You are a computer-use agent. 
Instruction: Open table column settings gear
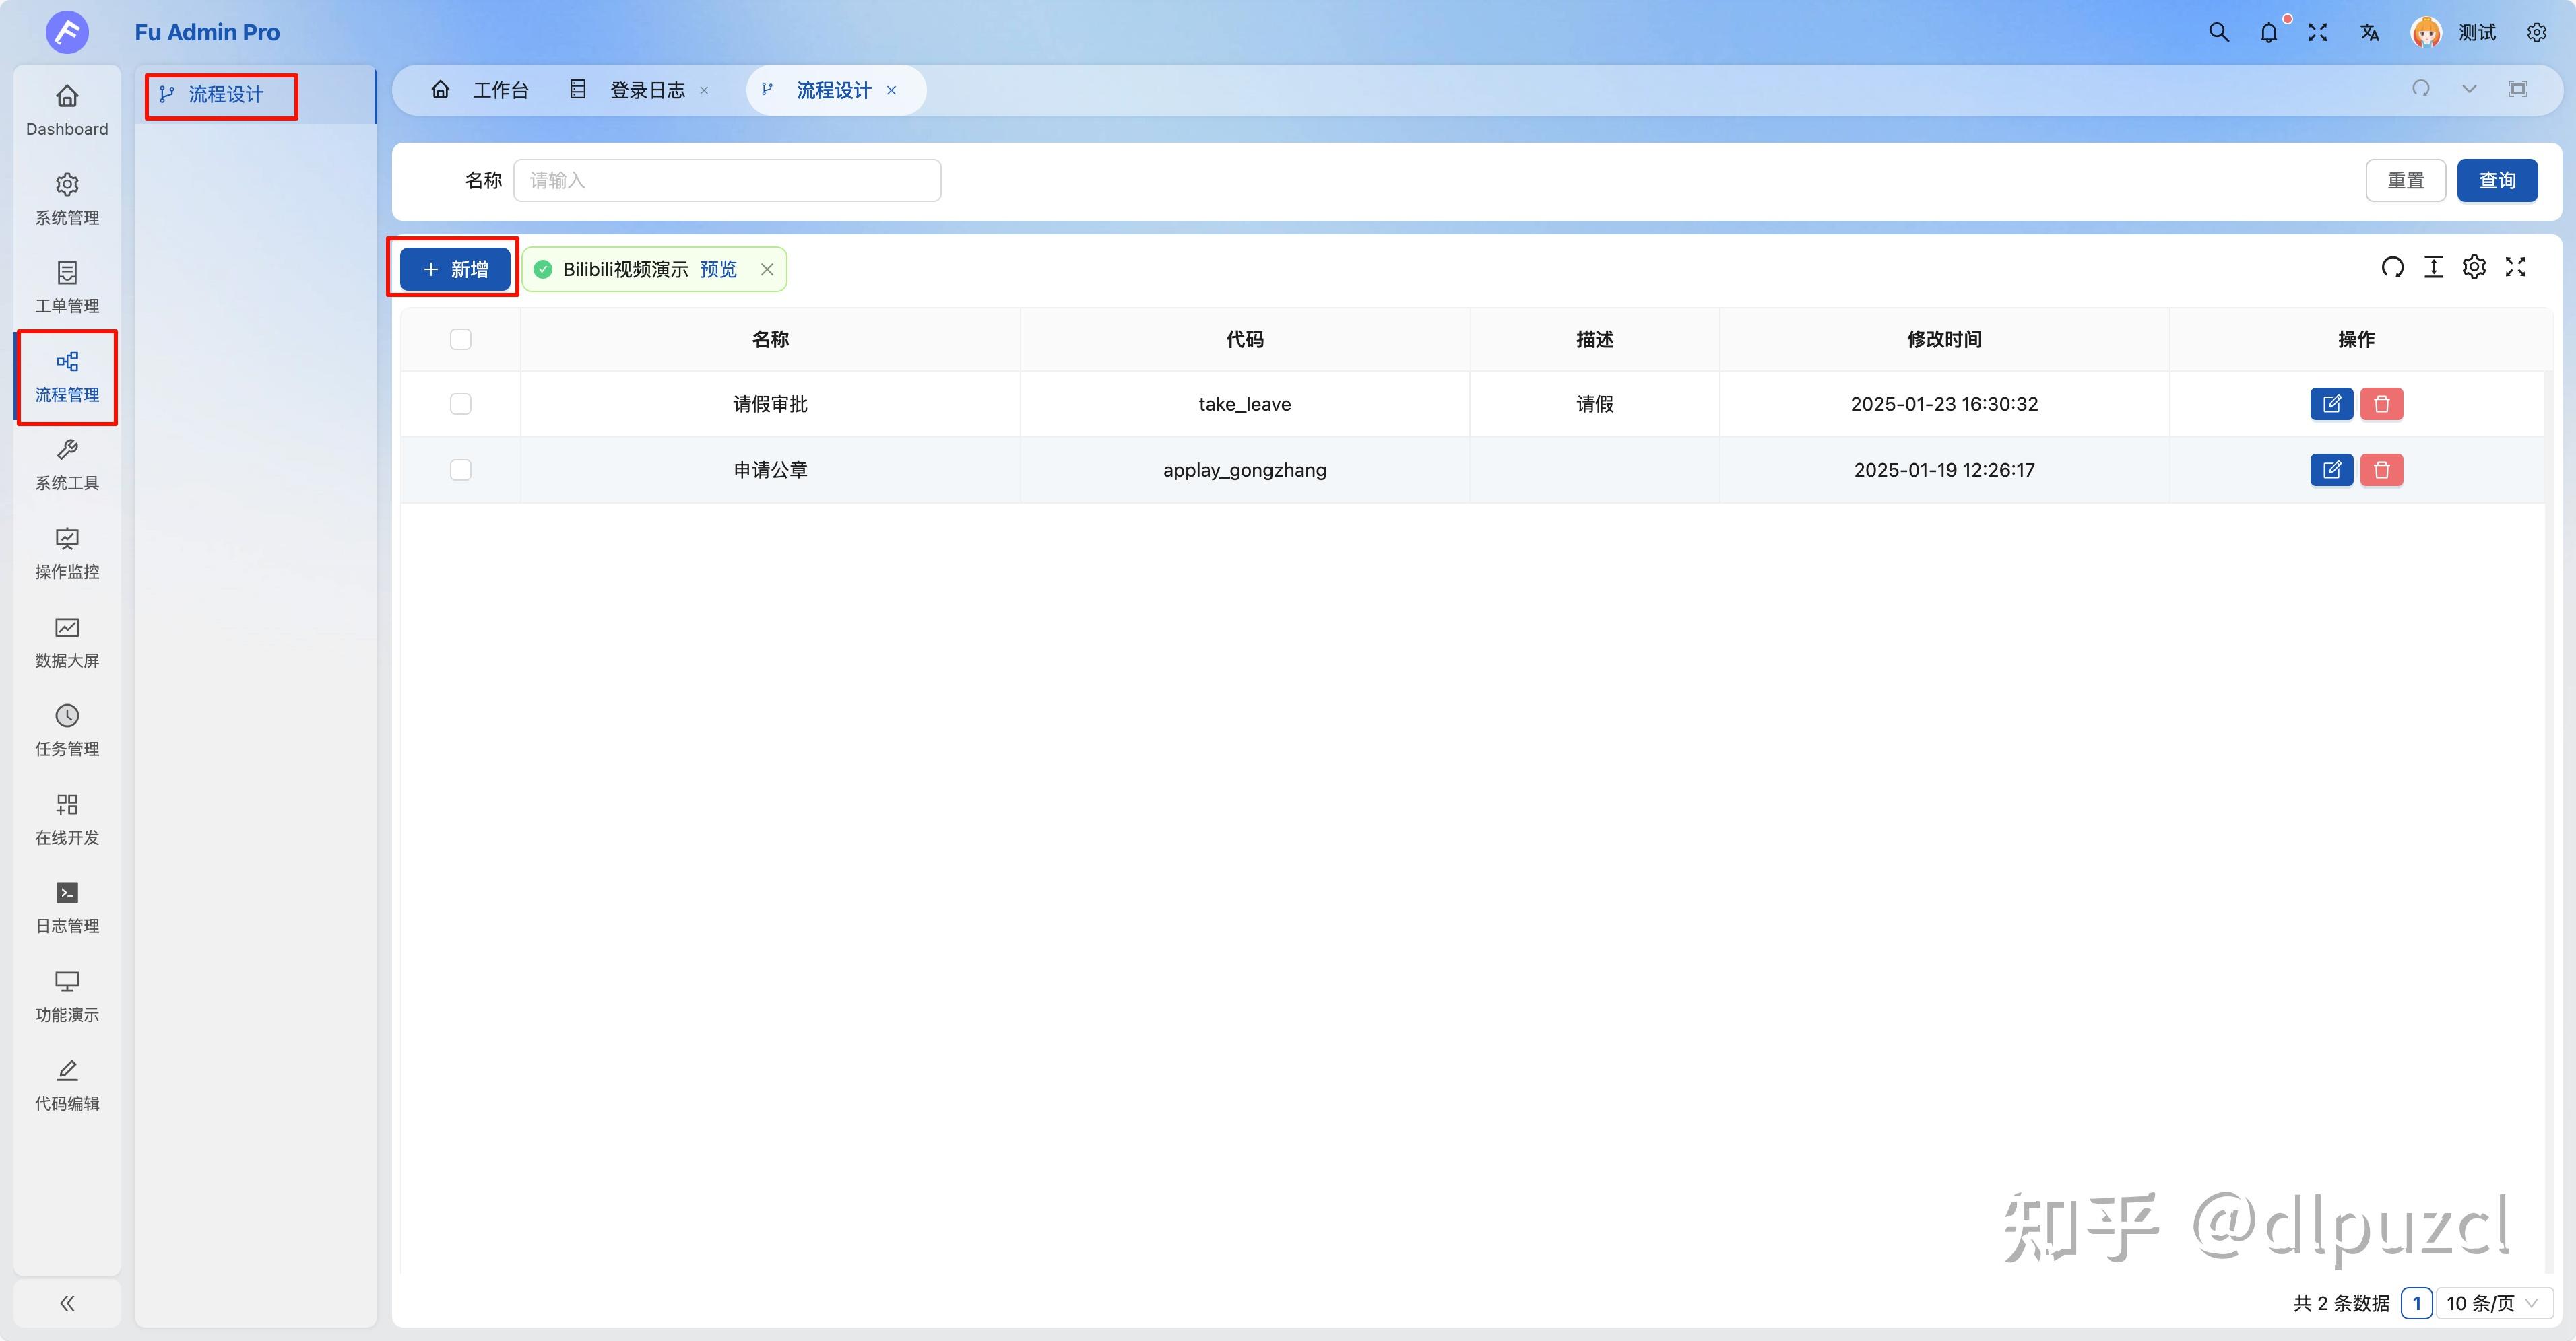coord(2474,267)
